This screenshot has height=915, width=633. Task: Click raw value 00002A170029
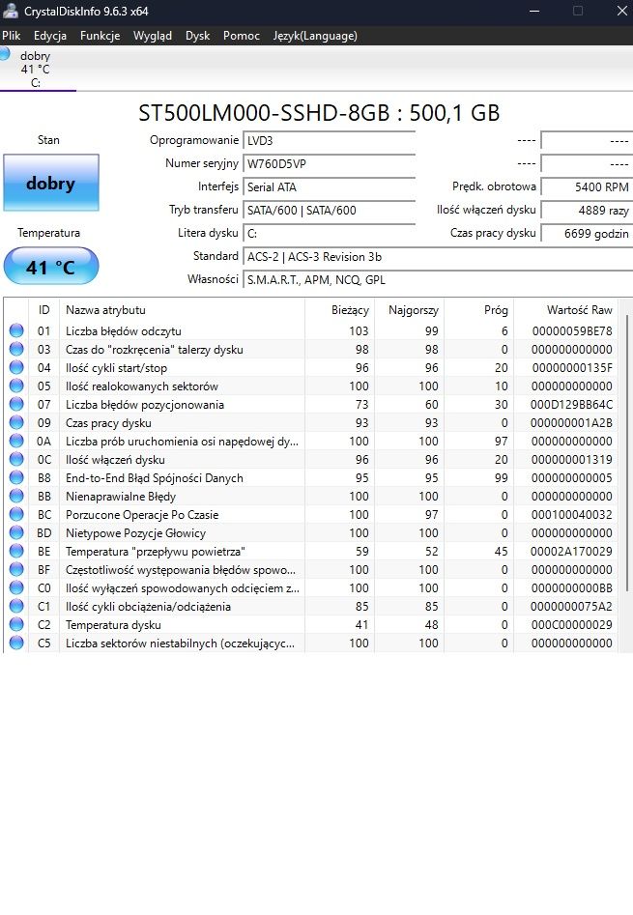[572, 552]
